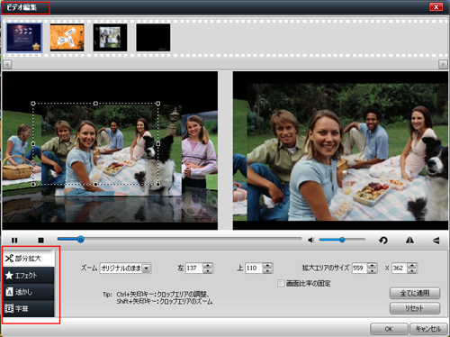The image size is (450, 337).
Task: Select the first starred thumbnail clip
Action: [x=24, y=38]
